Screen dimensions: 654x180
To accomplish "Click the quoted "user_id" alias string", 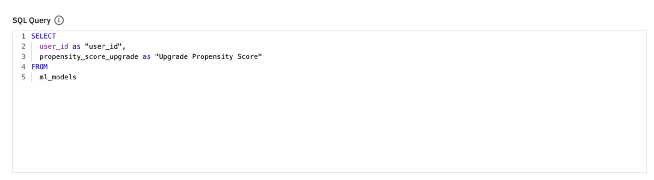I will (103, 46).
